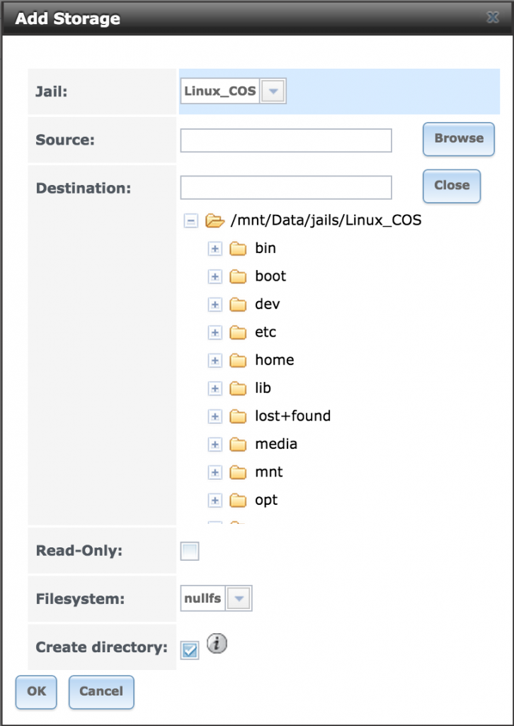Click the OK button
Viewport: 514px width, 726px height.
(36, 692)
